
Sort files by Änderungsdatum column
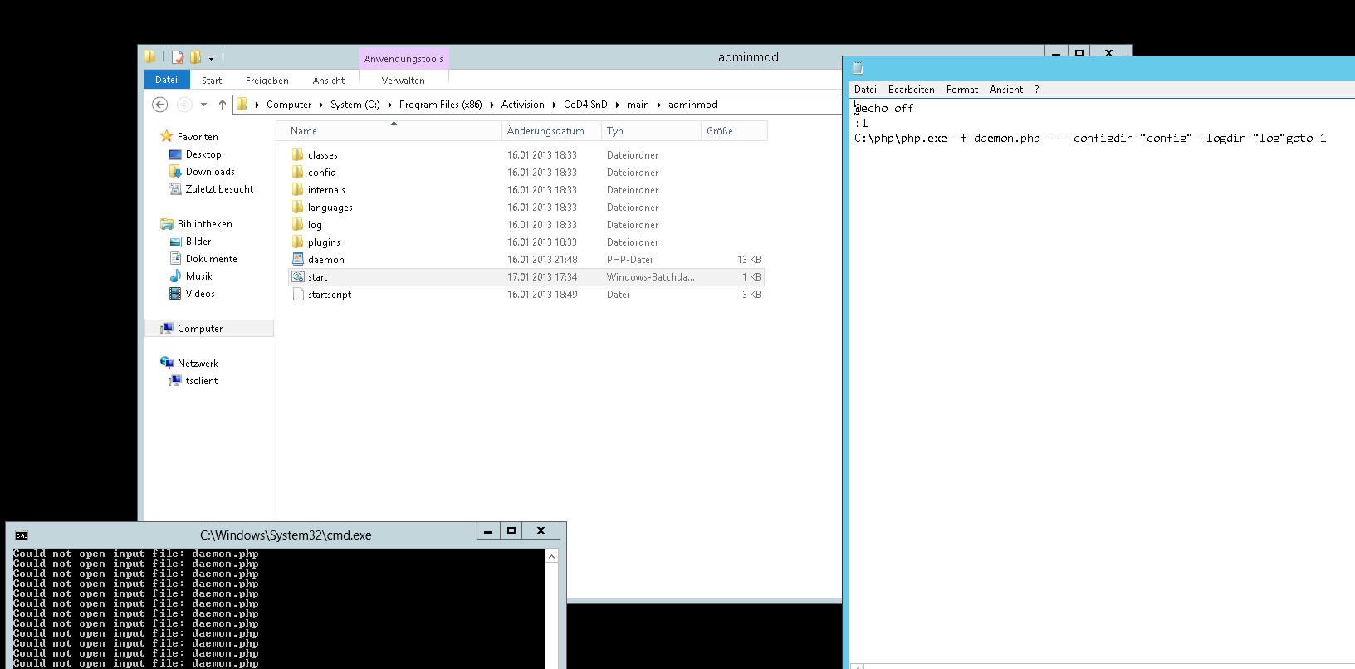point(545,131)
